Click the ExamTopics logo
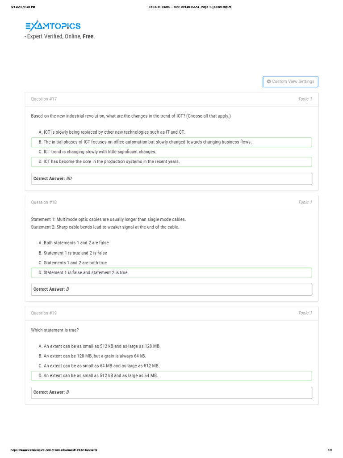Viewport: 343px width, 458px height. click(53, 26)
